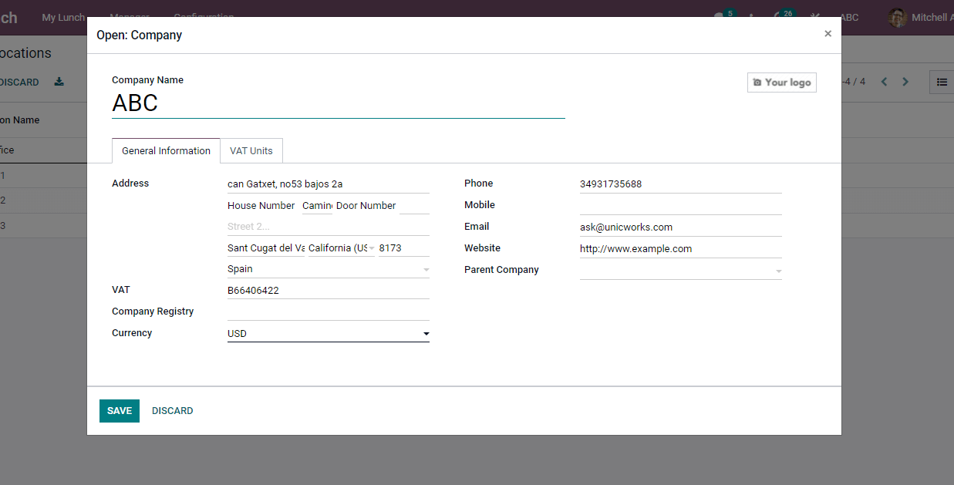Edit the Phone field
The image size is (954, 485).
tap(680, 184)
